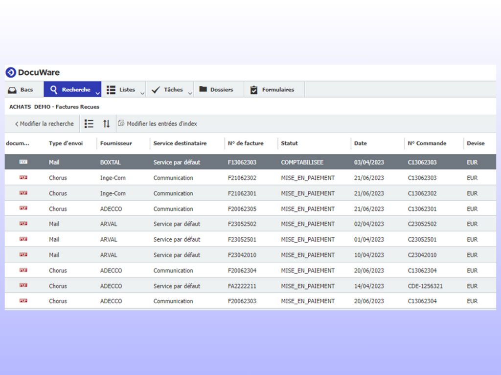
Task: Open PDF icon of BOXTAL invoice F13062303
Action: (23, 162)
